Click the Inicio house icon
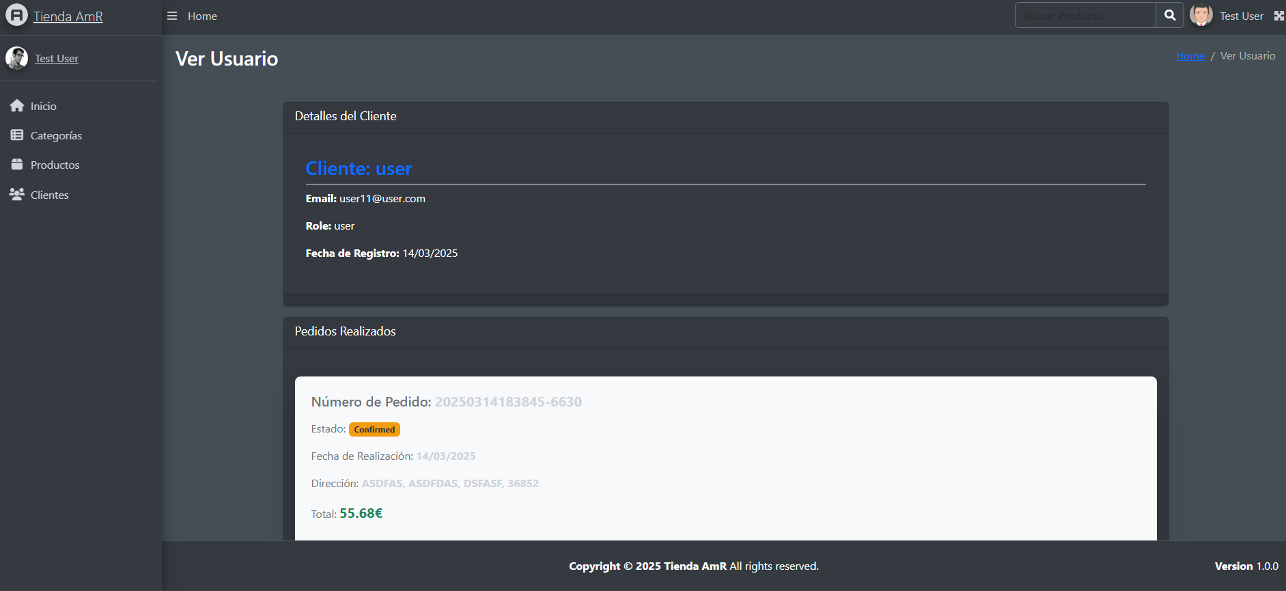 click(x=17, y=106)
